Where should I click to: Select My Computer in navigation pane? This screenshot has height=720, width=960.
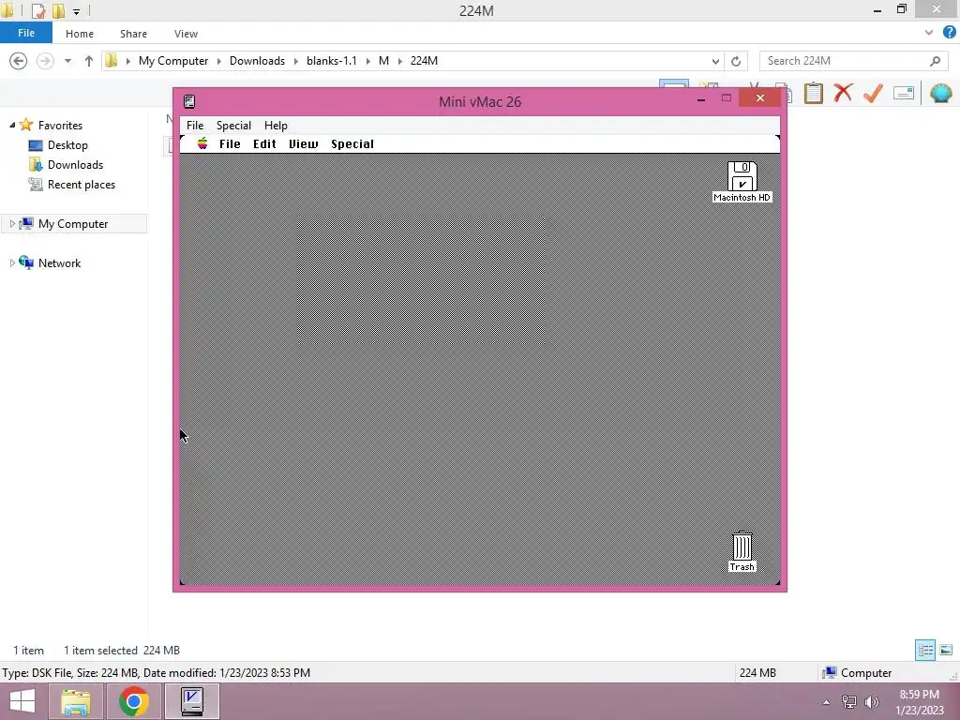(73, 223)
